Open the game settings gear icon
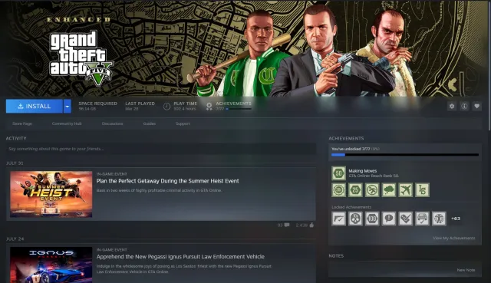 click(x=452, y=106)
